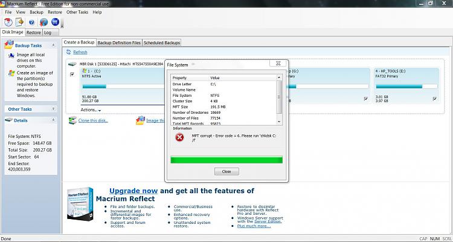Viewport: 453px width, 242px height.
Task: Click the Windows logo on partition C
Action: click(85, 71)
